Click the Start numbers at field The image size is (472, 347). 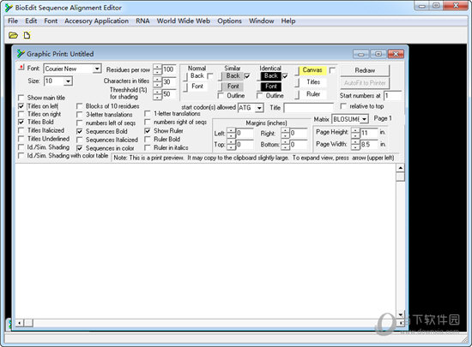tap(392, 96)
